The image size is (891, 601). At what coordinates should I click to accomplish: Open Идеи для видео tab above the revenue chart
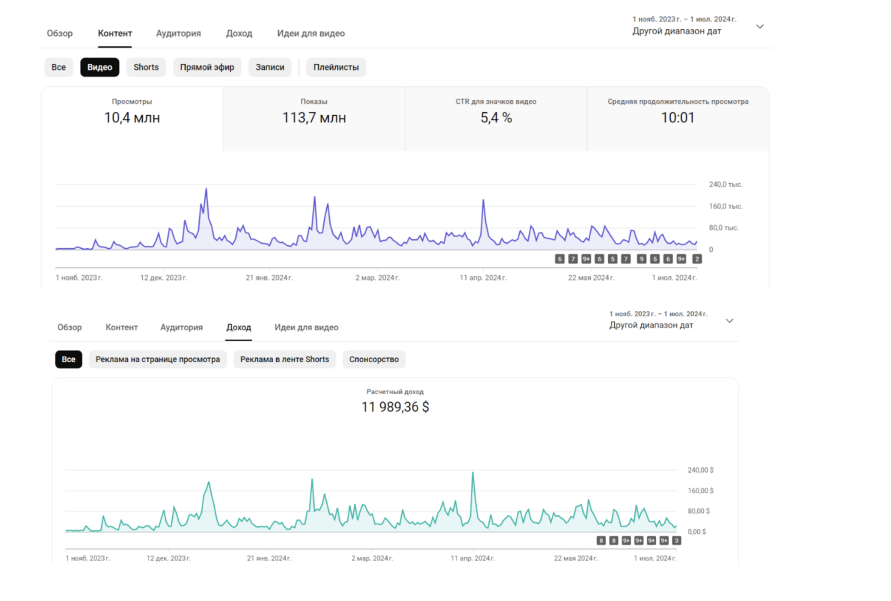(306, 327)
